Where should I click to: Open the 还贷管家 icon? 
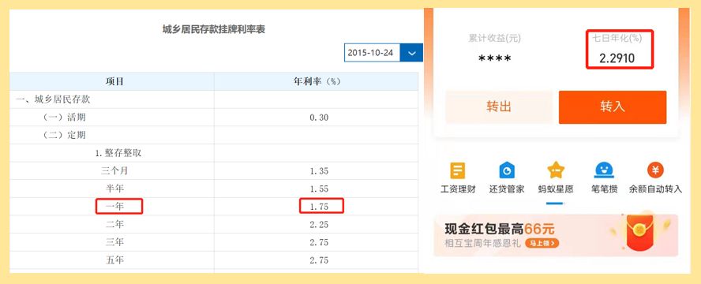pos(507,170)
